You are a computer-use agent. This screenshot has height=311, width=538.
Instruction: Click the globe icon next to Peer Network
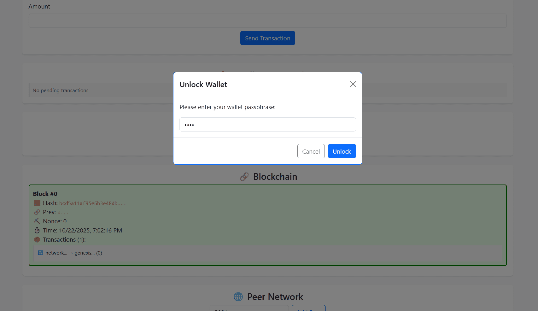pyautogui.click(x=237, y=296)
